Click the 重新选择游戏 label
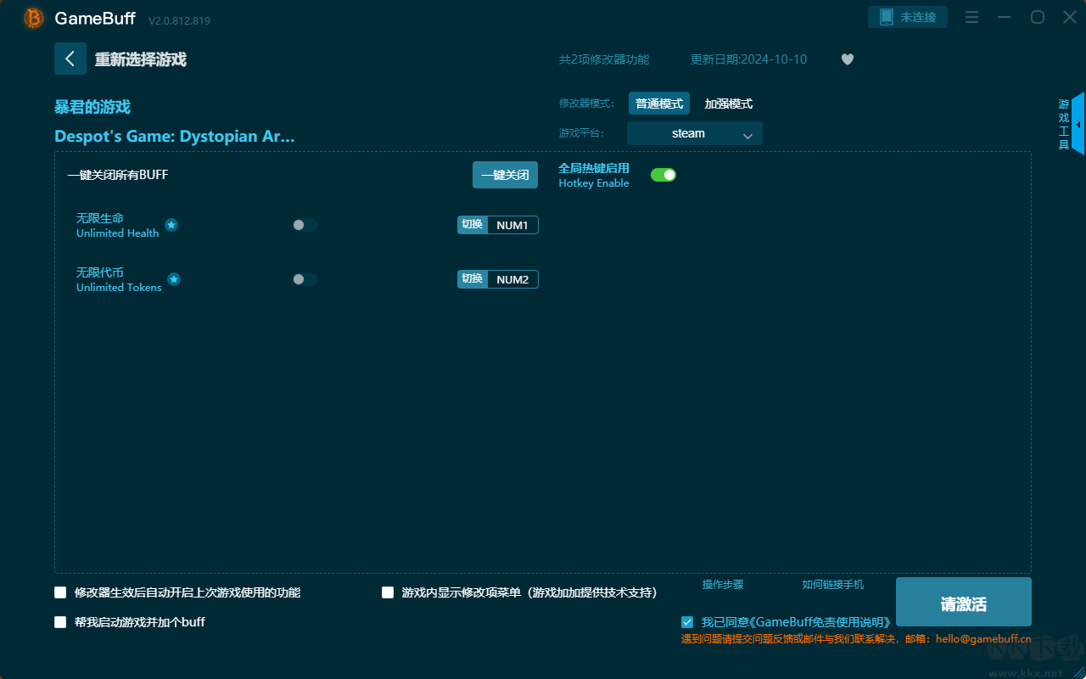Screen dimensions: 1086x679 point(141,59)
